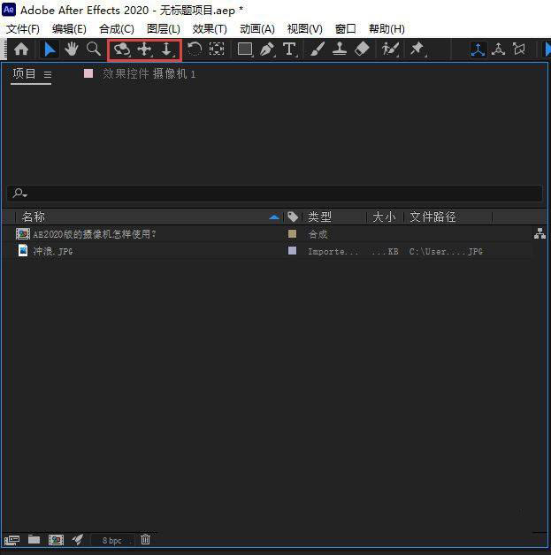
Task: Open the 窗口 menu
Action: click(345, 28)
